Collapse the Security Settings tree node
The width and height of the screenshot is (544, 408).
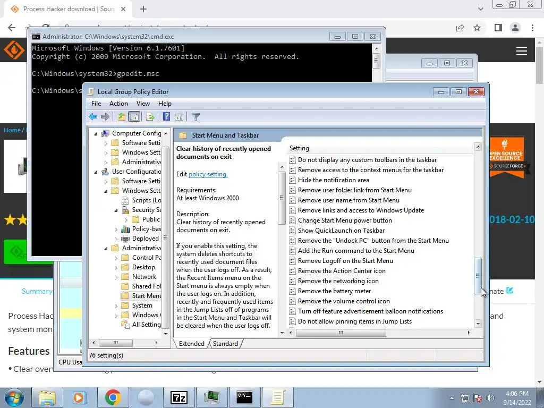pos(116,210)
